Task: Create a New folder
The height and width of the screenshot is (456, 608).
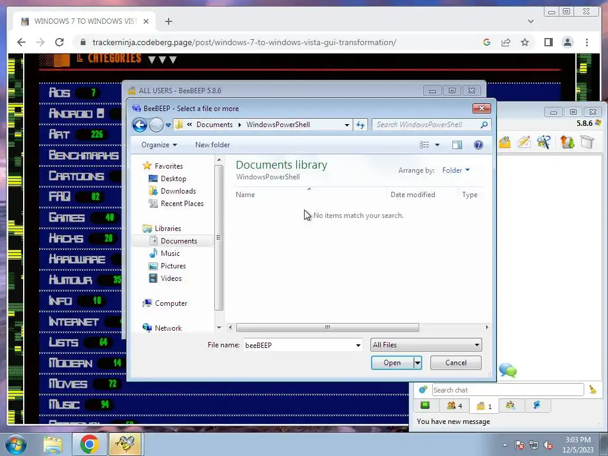Action: click(213, 145)
